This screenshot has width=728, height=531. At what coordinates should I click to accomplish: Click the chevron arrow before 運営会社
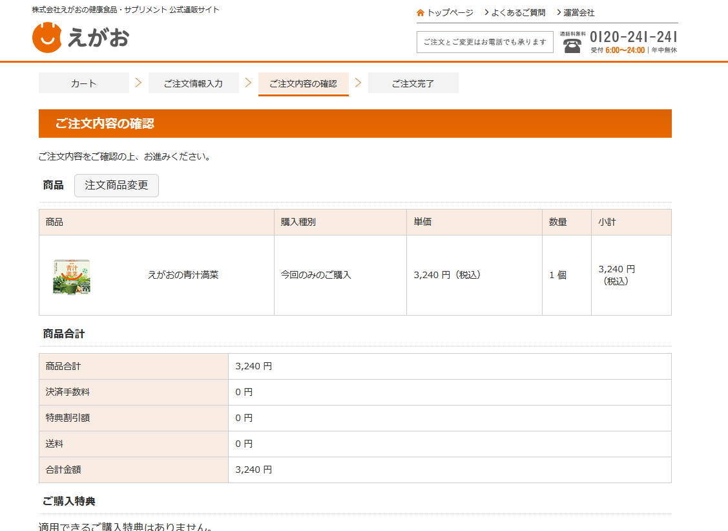pos(559,12)
